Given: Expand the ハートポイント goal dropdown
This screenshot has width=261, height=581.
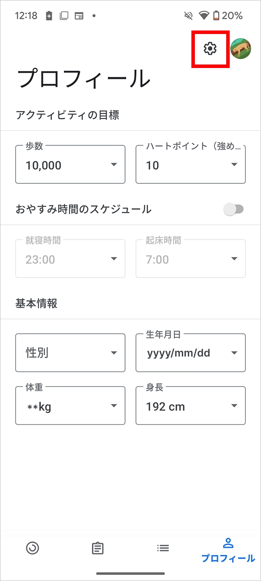Looking at the screenshot, I should coord(191,165).
